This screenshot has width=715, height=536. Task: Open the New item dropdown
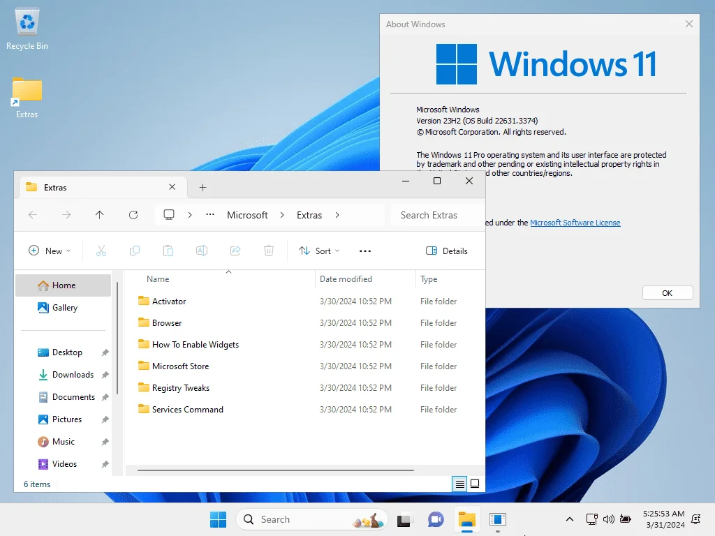[50, 251]
